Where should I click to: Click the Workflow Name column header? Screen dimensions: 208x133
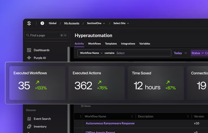[95, 116]
